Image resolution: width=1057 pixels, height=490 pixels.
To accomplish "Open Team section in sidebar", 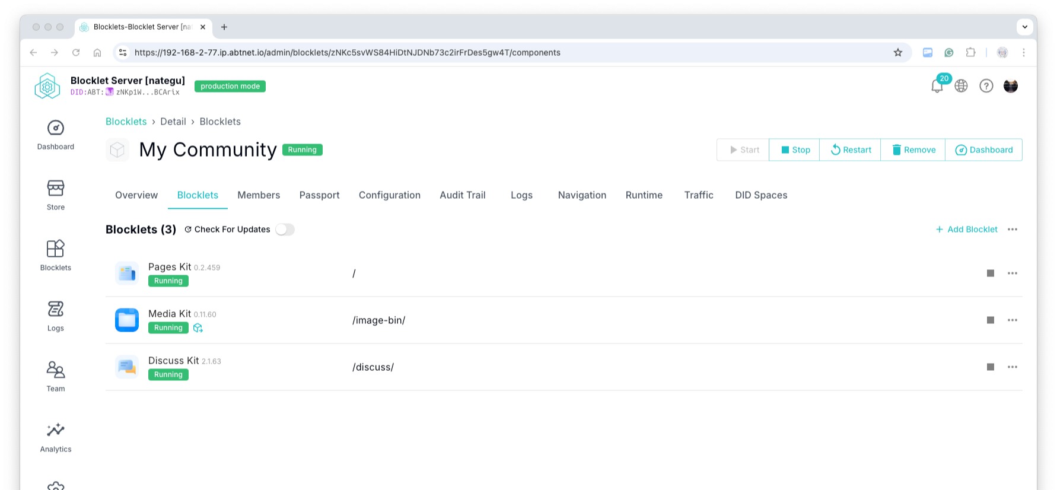I will (x=56, y=377).
